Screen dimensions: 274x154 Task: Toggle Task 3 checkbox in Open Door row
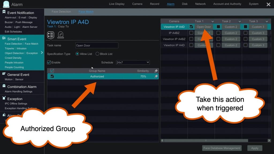tap(245, 27)
